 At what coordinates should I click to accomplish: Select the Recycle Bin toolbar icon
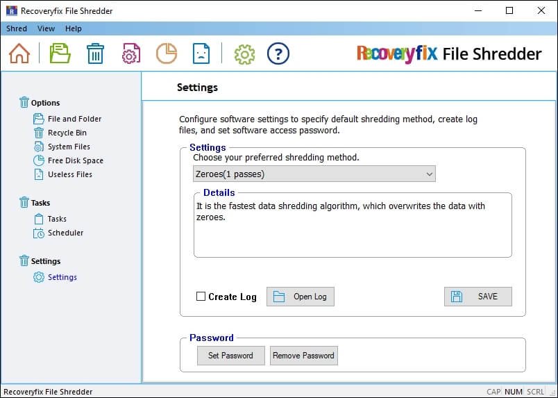click(x=95, y=53)
